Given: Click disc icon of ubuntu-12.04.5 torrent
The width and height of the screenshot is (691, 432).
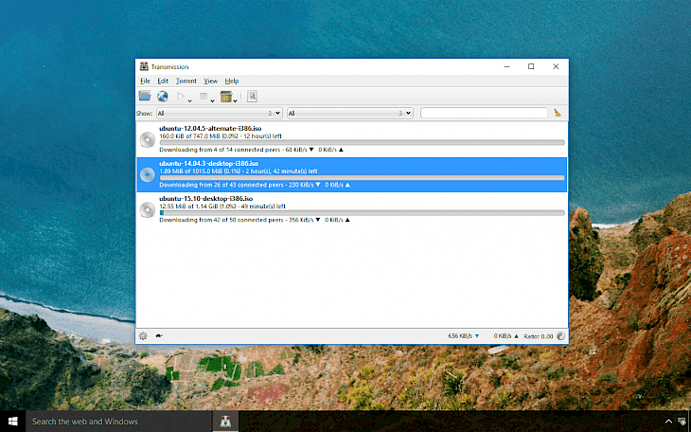Looking at the screenshot, I should 147,139.
